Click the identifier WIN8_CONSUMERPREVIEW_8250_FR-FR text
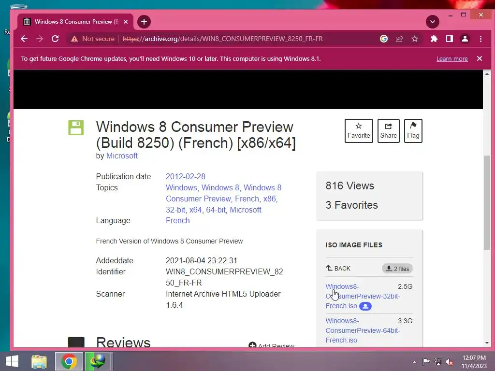 [x=224, y=277]
